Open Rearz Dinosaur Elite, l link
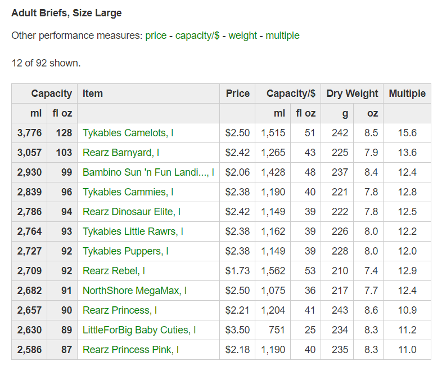This screenshot has height=370, width=442. [x=131, y=212]
